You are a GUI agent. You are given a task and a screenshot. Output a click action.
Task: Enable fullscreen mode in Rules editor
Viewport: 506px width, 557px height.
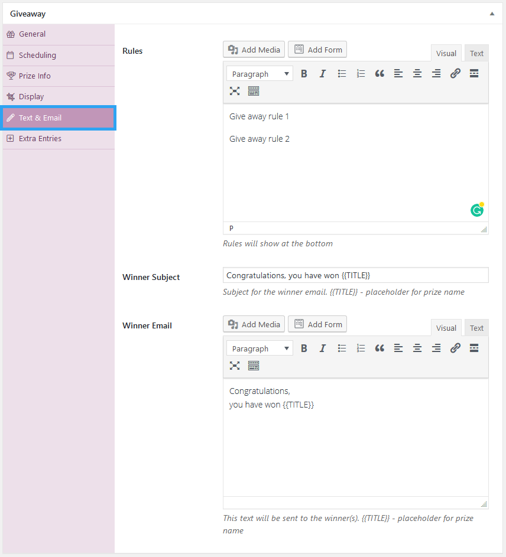coord(235,91)
